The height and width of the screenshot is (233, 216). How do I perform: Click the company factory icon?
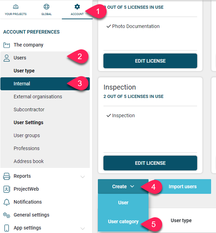pyautogui.click(x=7, y=45)
